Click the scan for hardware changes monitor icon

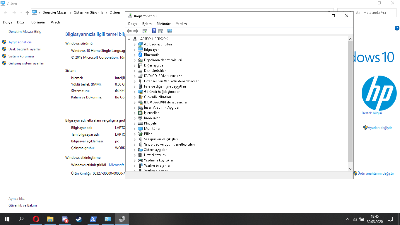pos(170,31)
